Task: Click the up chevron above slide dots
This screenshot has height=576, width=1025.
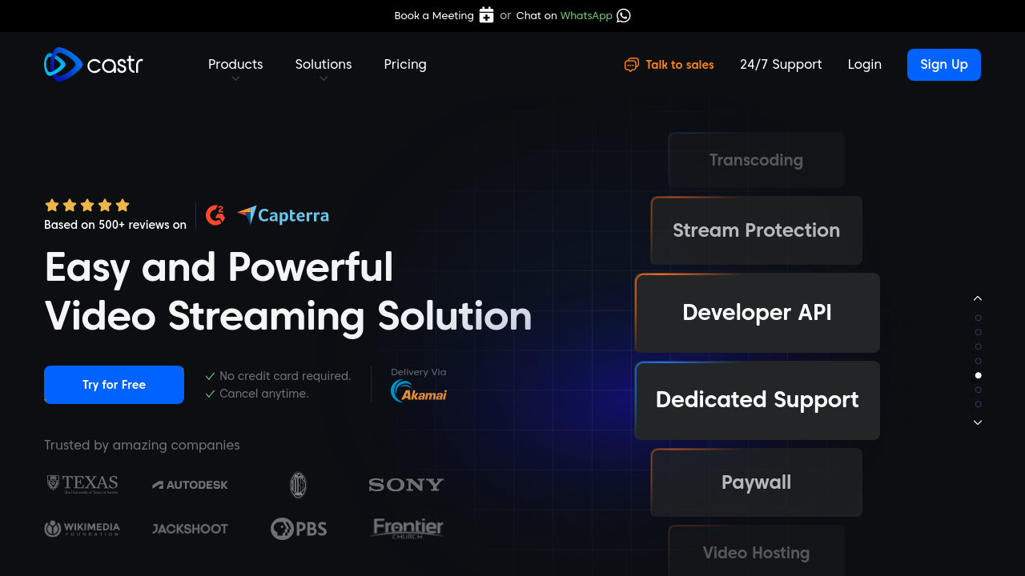Action: coord(978,298)
